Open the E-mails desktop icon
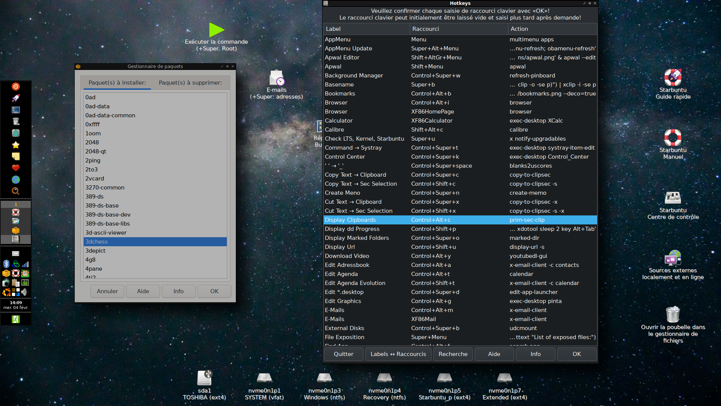 [277, 78]
